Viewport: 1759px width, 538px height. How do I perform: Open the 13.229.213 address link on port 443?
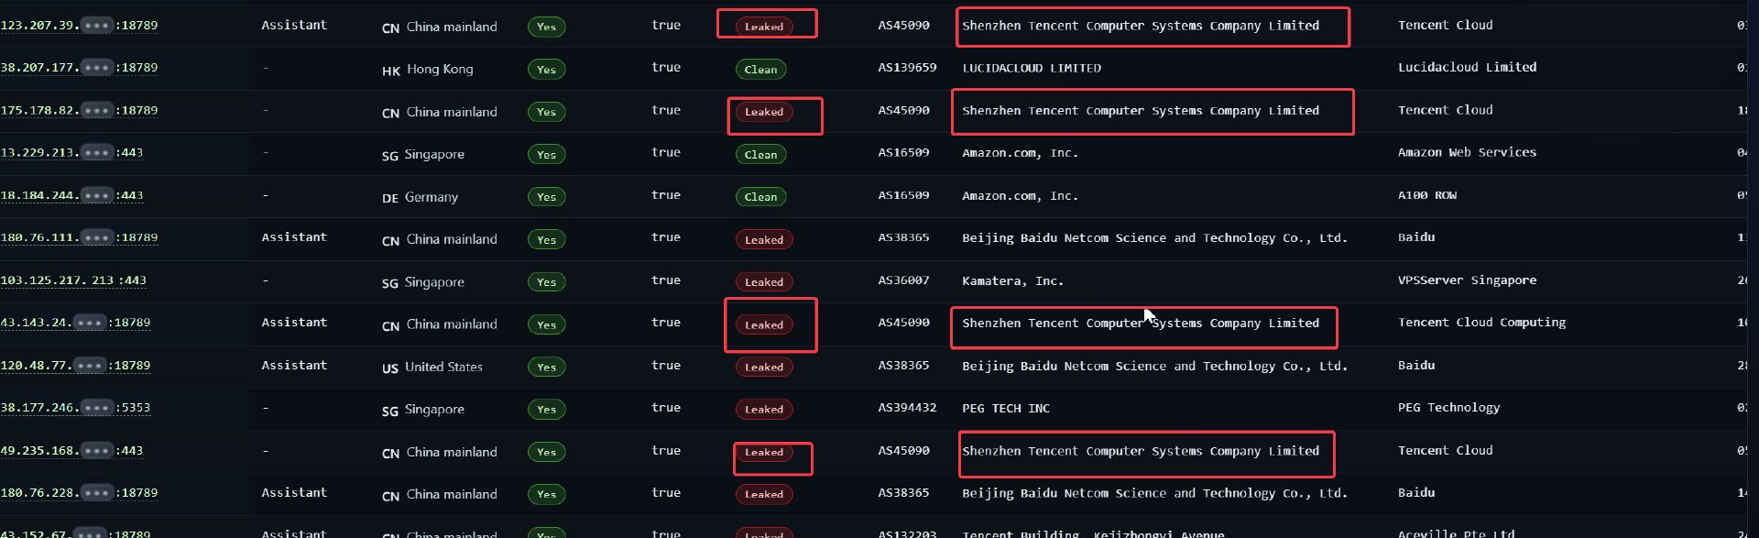[71, 153]
